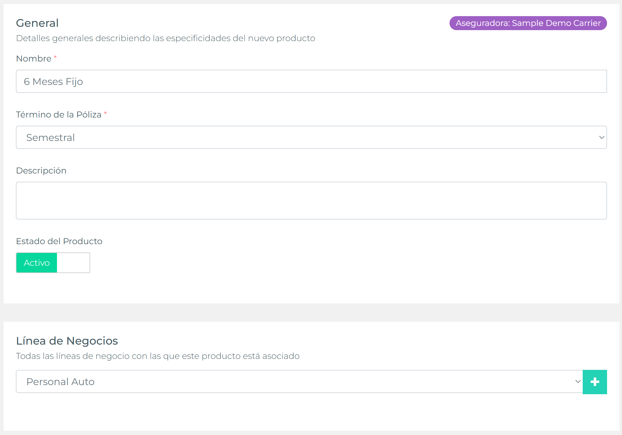Click the Detalles generales subtitle text
Screen dimensions: 622x435
pyautogui.click(x=165, y=38)
